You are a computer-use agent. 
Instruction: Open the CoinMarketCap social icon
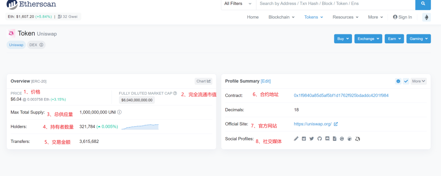342,138
